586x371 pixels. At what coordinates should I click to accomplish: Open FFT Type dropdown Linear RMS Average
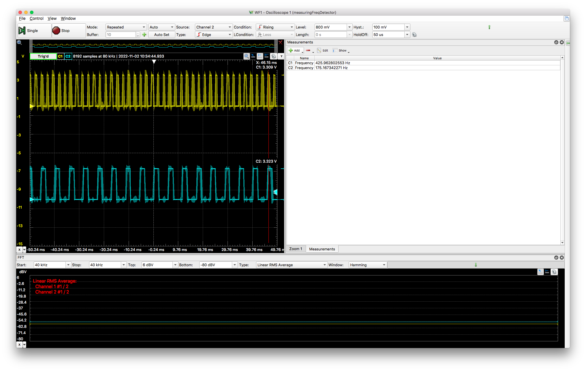(x=292, y=265)
